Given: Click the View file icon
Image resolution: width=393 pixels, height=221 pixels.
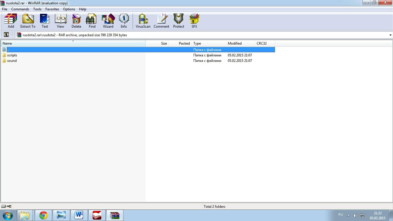Looking at the screenshot, I should coord(60,21).
